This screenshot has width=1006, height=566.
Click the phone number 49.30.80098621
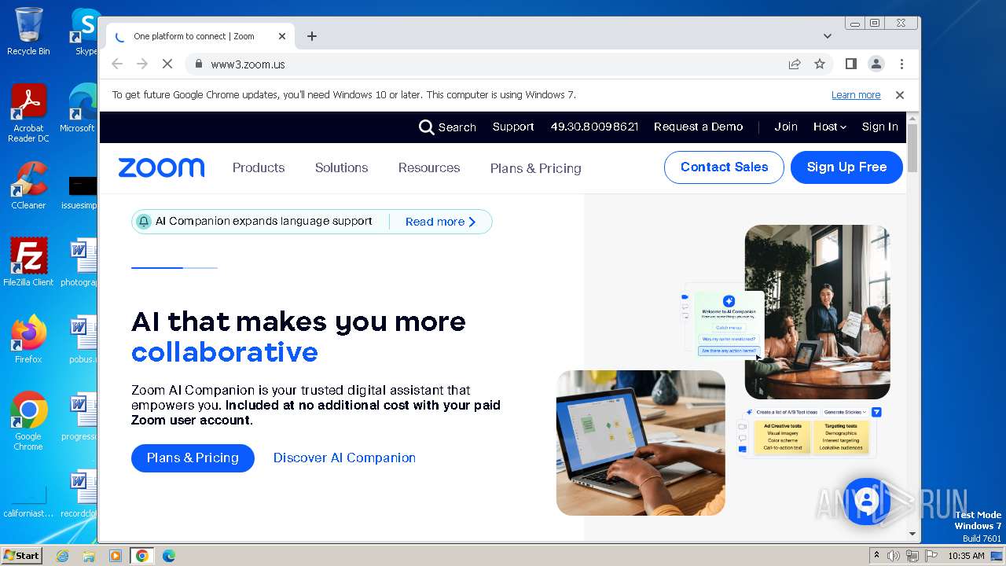(x=594, y=127)
